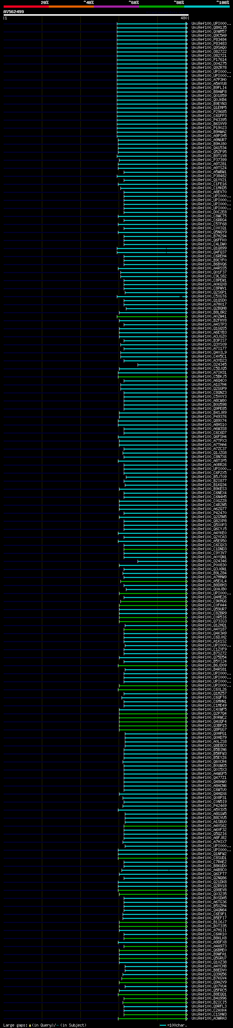Viewport: 233px width, 1028px height.
Task: Choose the last hit UniRef100_A3WRA3
Action: click(209, 1019)
